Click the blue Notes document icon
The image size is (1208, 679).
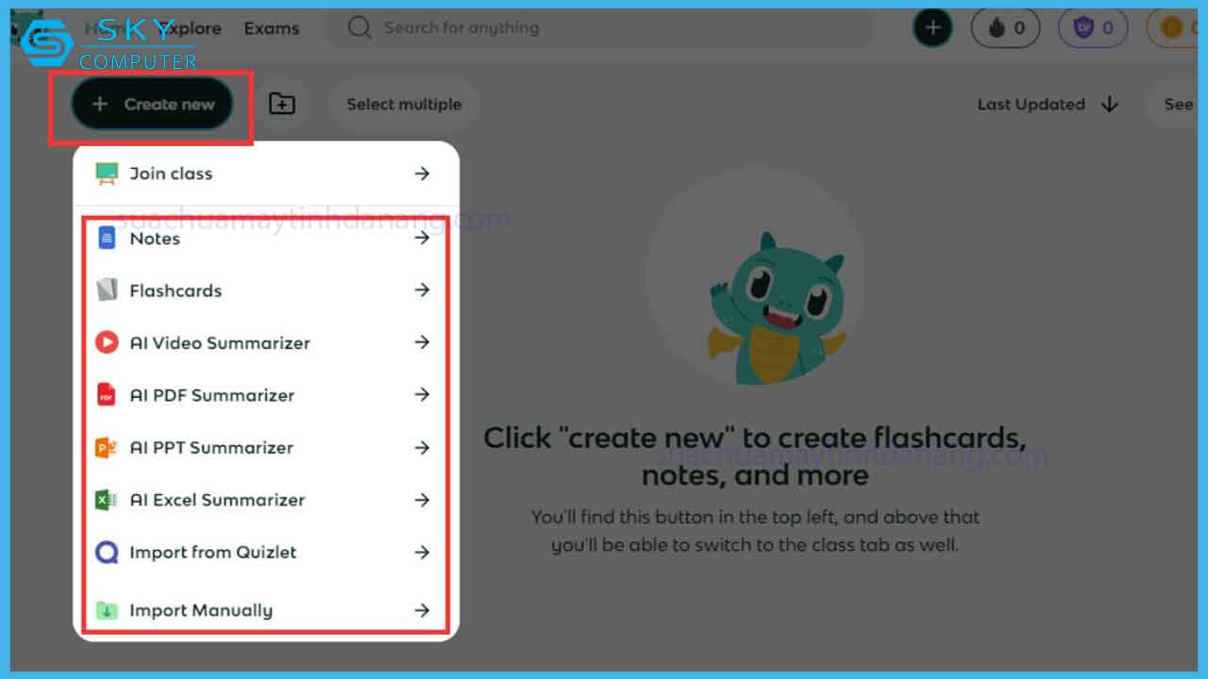(107, 239)
